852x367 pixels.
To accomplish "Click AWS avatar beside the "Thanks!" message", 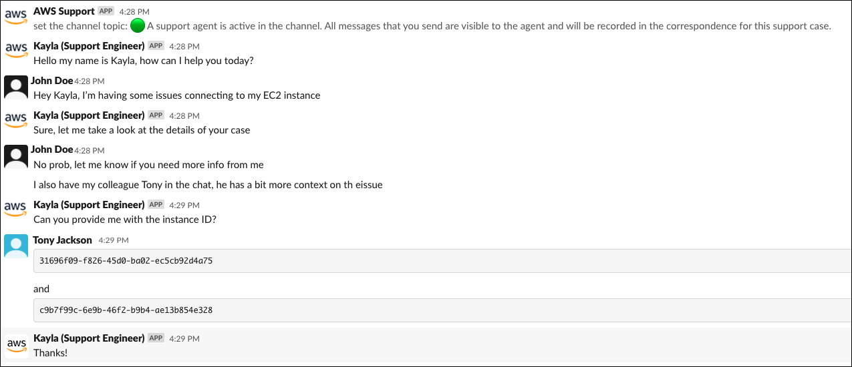I will [17, 344].
